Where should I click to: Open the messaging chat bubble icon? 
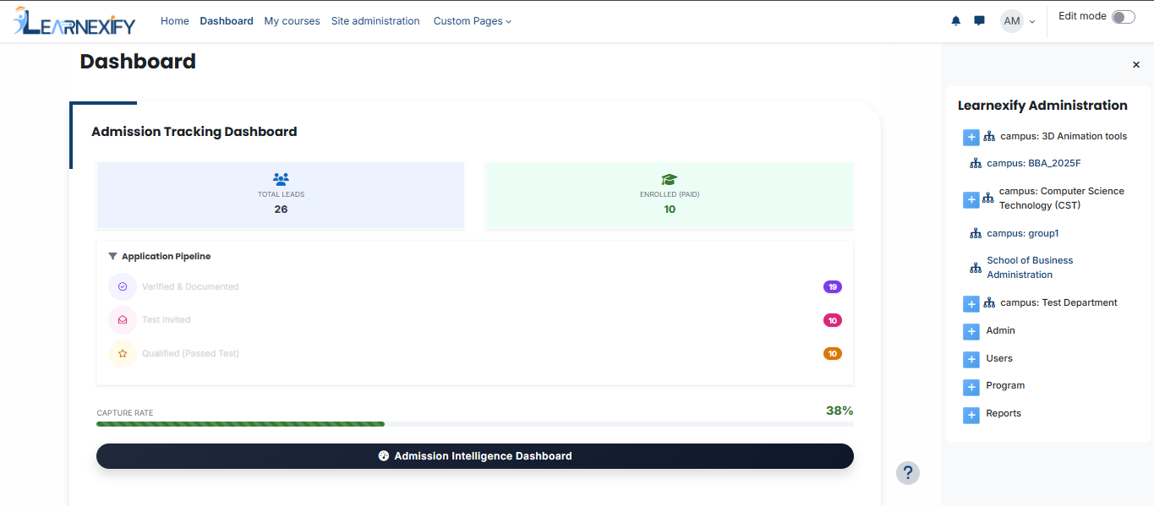click(x=979, y=21)
